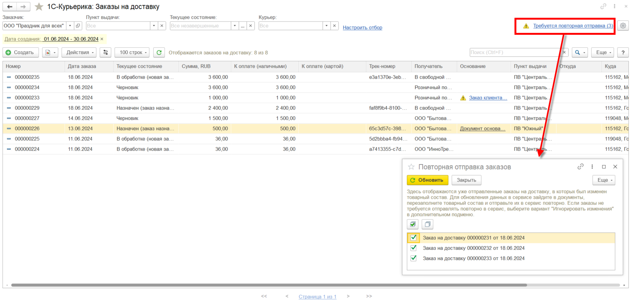Click the Поиск search field
636x305 pixels.
[514, 53]
